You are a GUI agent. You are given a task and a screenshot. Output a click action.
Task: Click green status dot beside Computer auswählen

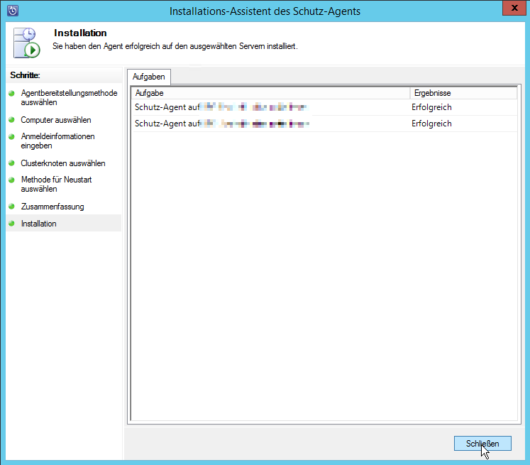click(x=11, y=121)
